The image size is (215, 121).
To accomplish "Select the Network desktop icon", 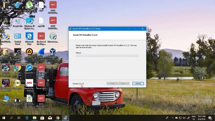I will coord(17,6).
